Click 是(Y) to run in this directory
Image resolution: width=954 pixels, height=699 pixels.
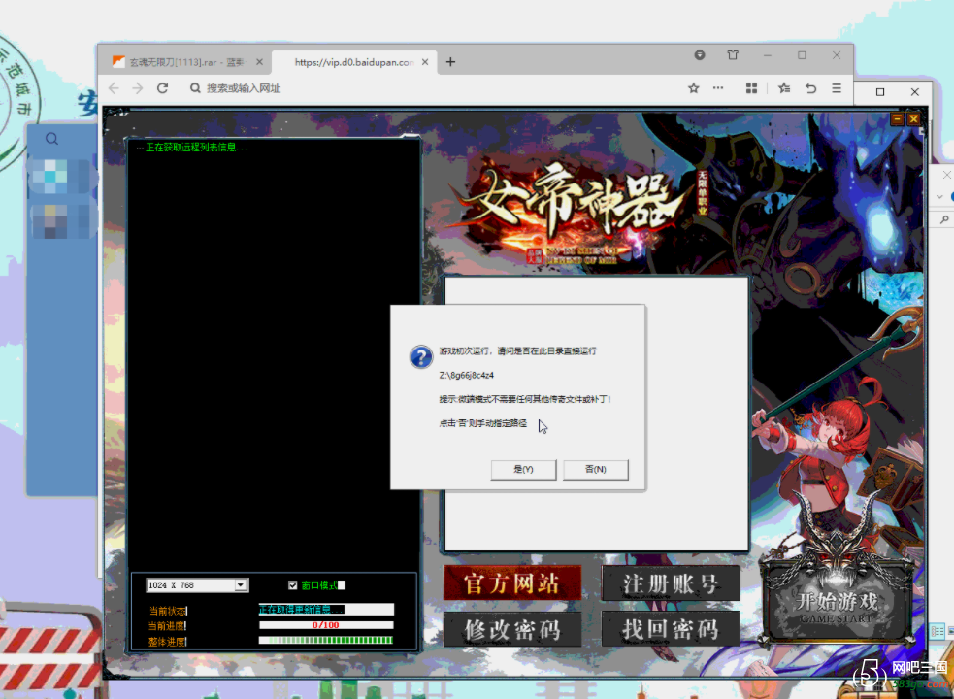(x=523, y=470)
